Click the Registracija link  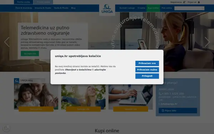click(176, 2)
